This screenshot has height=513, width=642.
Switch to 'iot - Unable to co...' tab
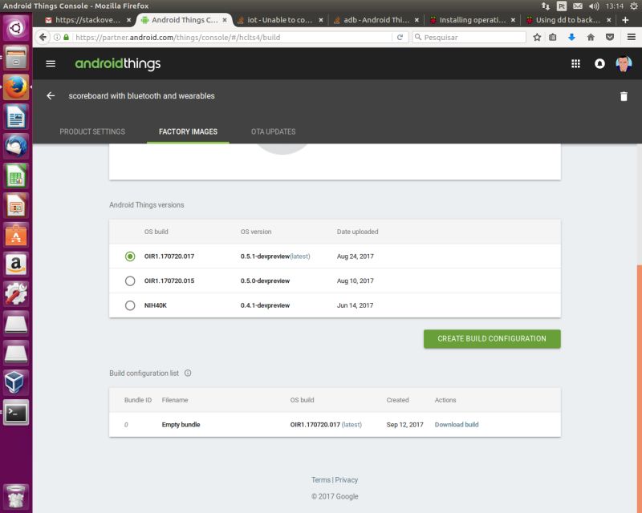point(279,20)
